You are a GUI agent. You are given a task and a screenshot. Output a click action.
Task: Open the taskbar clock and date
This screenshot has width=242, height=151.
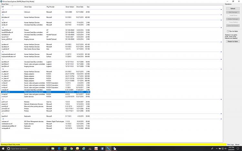point(231,148)
